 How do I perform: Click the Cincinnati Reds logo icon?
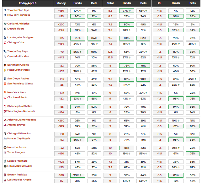(5, 98)
